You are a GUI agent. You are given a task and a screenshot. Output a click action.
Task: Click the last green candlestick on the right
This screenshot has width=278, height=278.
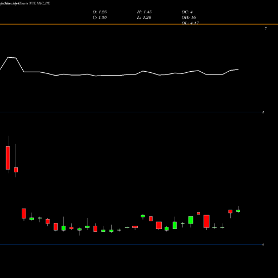click(x=238, y=211)
